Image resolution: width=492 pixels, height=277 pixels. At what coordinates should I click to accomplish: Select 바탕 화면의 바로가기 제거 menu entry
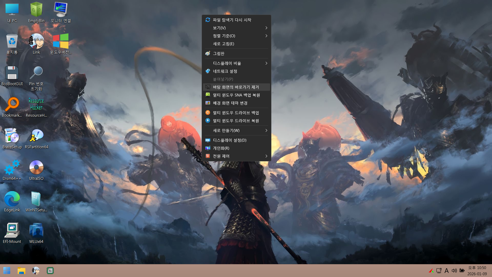coord(236,87)
